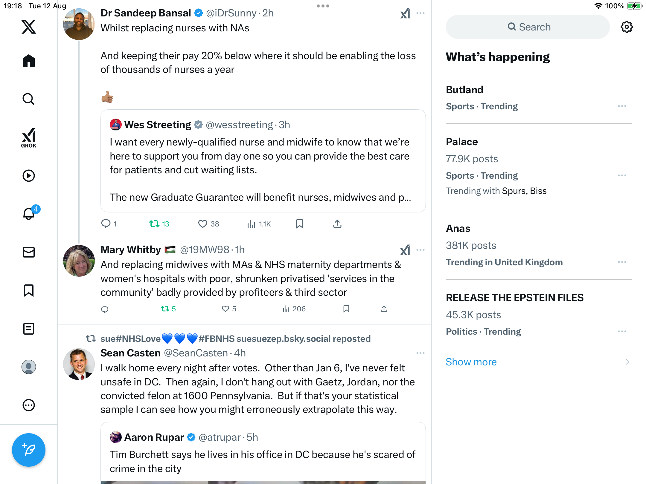
Task: Toggle repost on Mary Whitby's post
Action: point(165,309)
